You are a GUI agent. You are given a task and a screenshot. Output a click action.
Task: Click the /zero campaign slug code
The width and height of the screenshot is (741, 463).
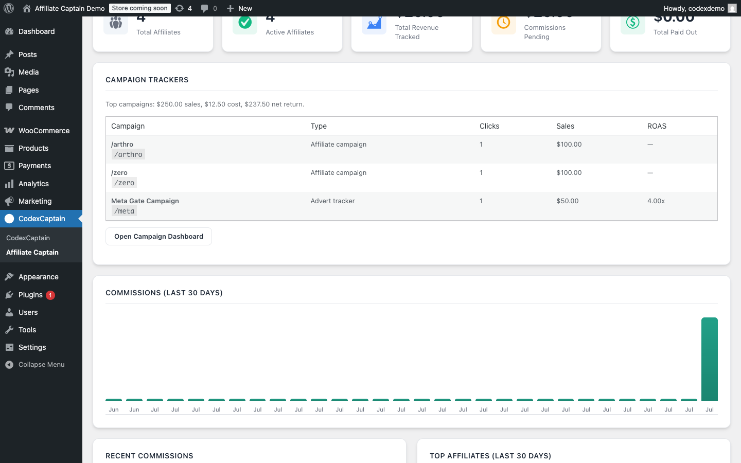[124, 183]
